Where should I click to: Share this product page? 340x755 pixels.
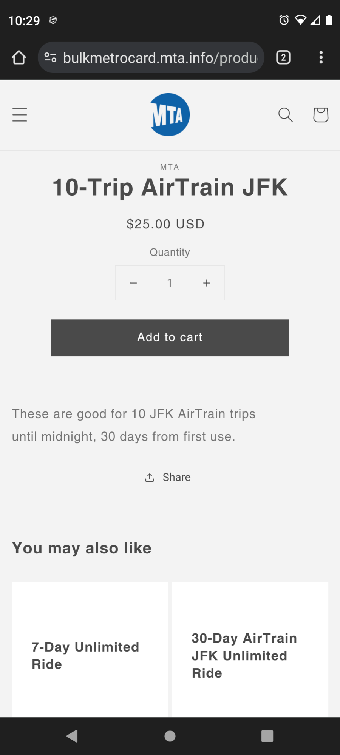click(168, 478)
